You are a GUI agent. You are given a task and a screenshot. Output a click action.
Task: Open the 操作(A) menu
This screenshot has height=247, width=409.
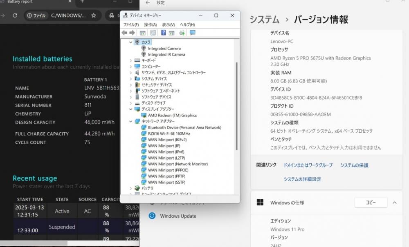click(151, 24)
